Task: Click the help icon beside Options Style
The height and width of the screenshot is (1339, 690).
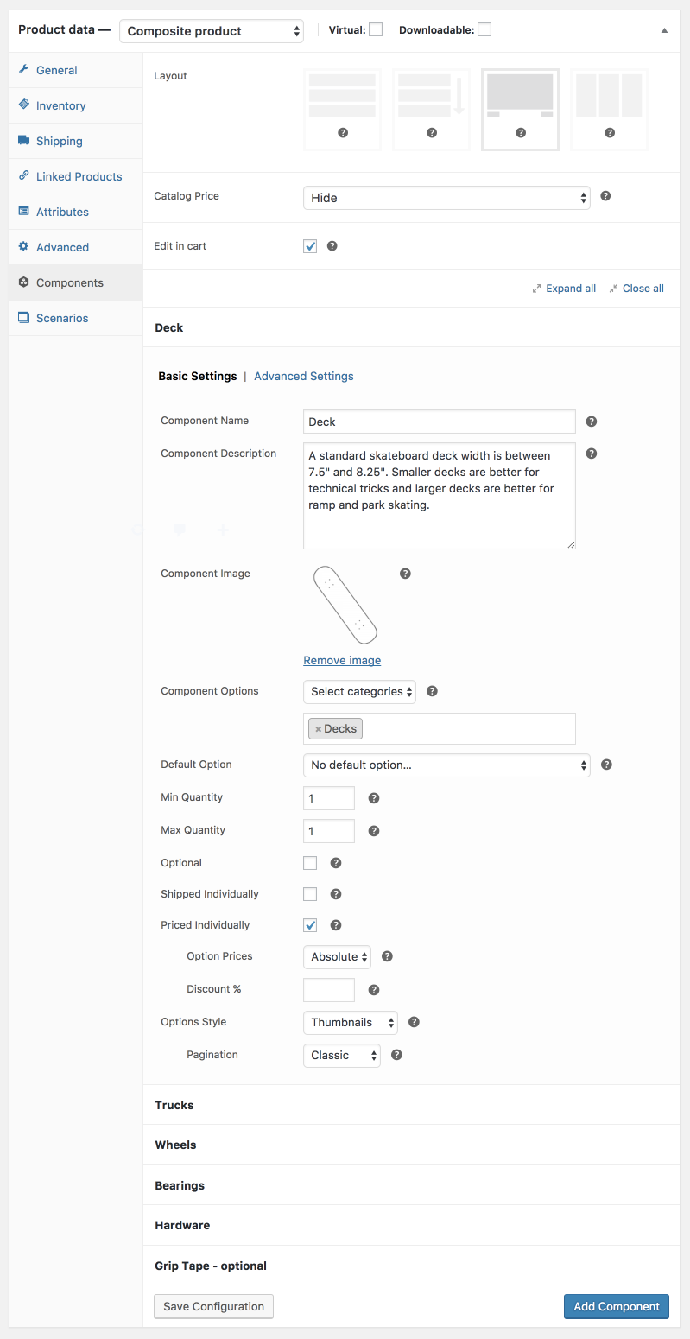Action: (x=414, y=1022)
